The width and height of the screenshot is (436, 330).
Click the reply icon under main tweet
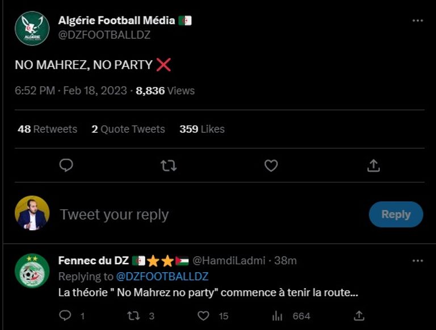[66, 165]
